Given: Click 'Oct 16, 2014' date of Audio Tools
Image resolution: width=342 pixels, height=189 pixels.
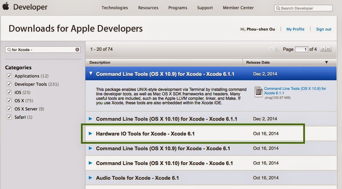Looking at the screenshot, I should click(266, 178).
